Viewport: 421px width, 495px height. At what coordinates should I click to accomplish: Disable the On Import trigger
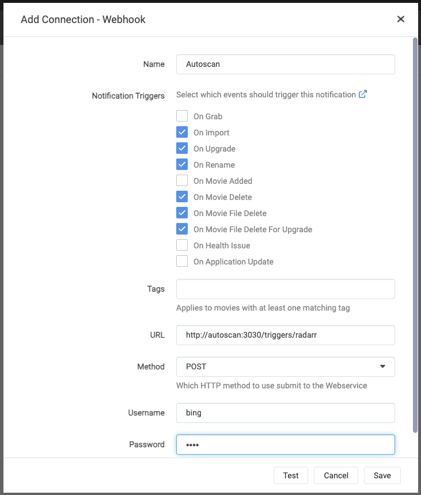(x=182, y=132)
